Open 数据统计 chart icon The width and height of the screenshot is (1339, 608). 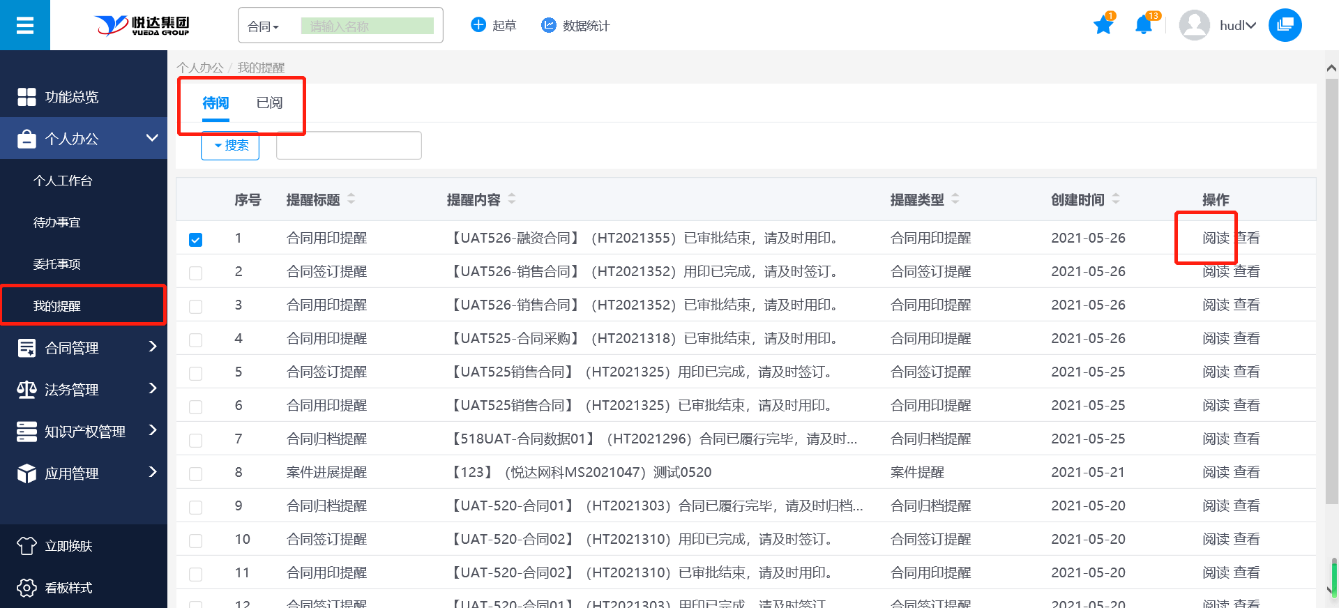(x=549, y=25)
